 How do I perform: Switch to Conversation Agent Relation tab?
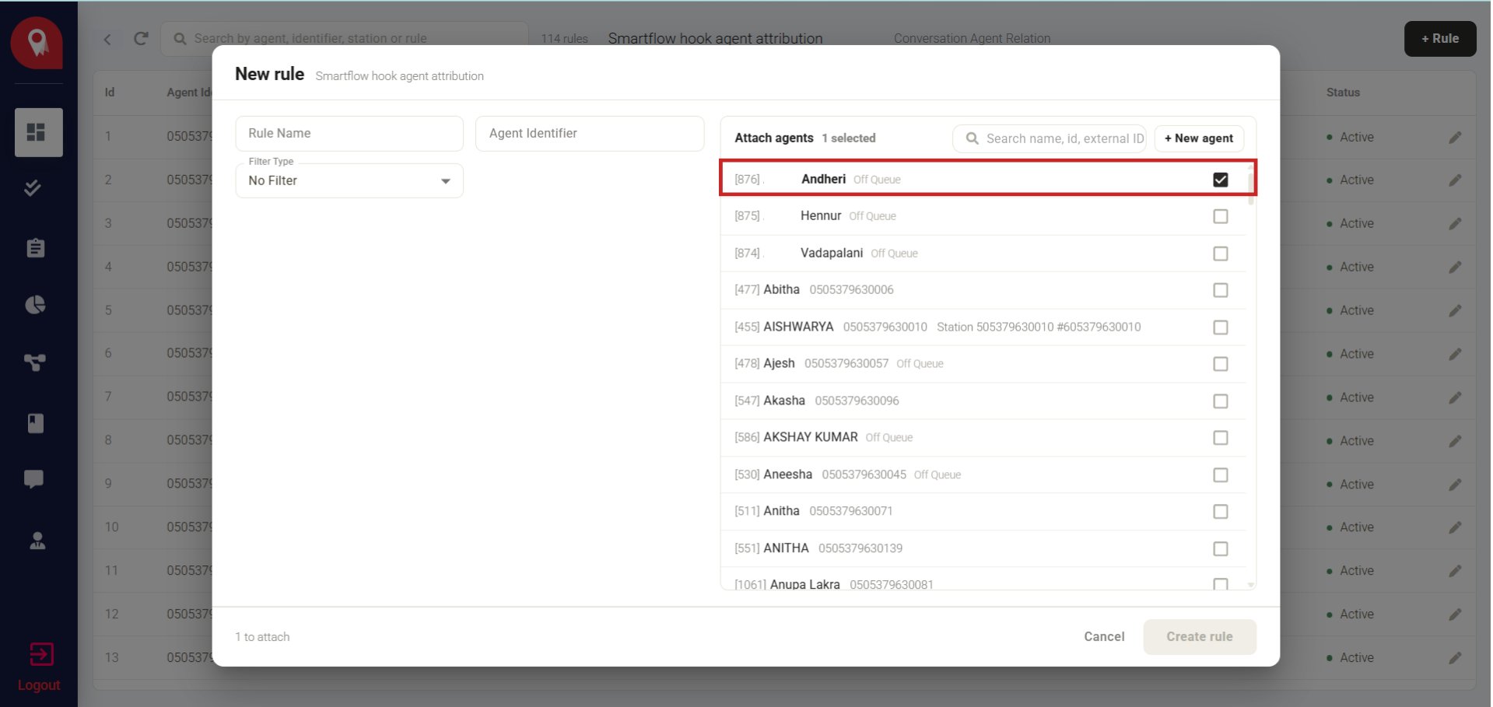(x=972, y=38)
